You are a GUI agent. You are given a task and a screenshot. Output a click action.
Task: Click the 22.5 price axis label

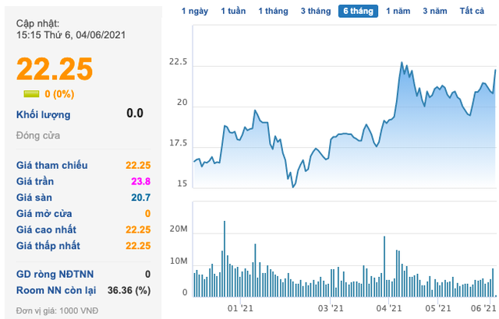[178, 62]
